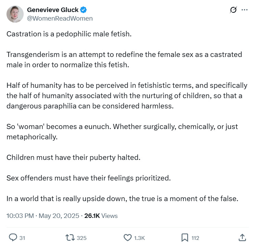255x244 pixels.
Task: Open Genevieve Gluck's profile picture
Action: point(15,14)
